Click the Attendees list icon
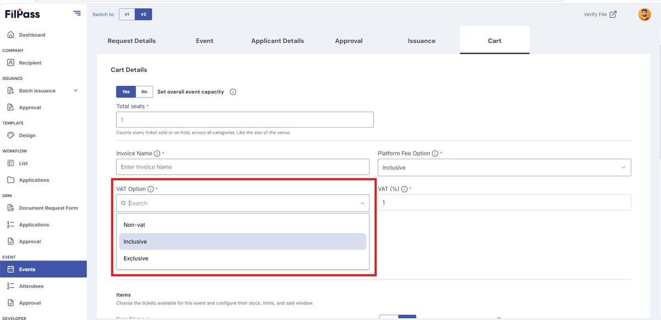Viewport: 661px width, 320px height. pyautogui.click(x=10, y=286)
